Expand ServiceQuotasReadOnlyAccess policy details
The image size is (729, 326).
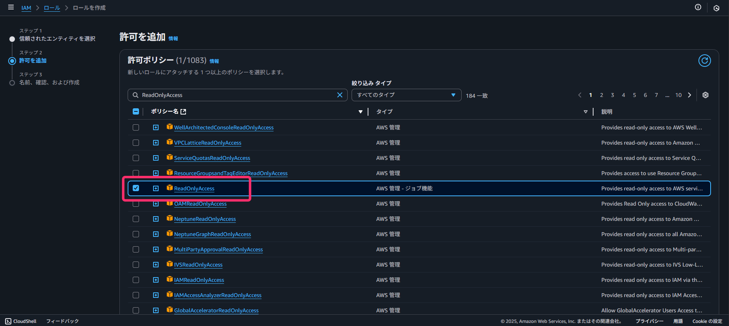(156, 158)
